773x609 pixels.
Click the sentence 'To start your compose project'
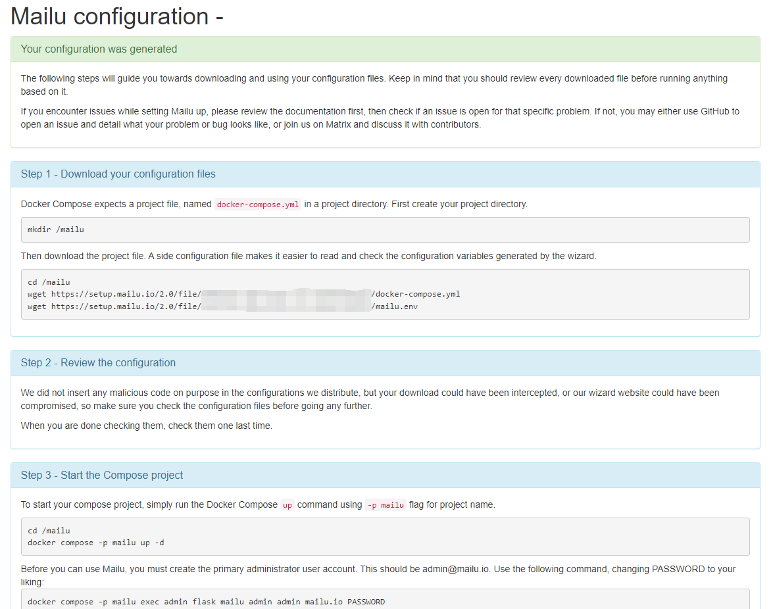[258, 504]
